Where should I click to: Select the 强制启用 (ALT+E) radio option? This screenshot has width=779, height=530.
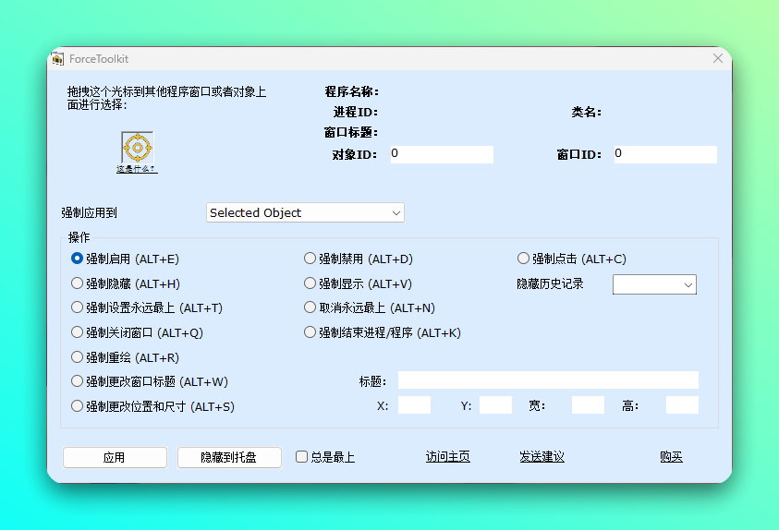pyautogui.click(x=78, y=259)
